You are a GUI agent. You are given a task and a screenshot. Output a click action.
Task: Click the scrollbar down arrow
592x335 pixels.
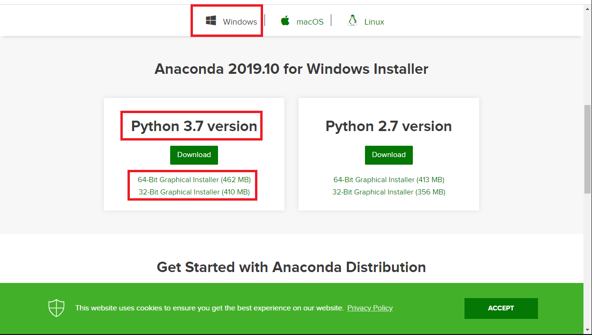coord(588,330)
